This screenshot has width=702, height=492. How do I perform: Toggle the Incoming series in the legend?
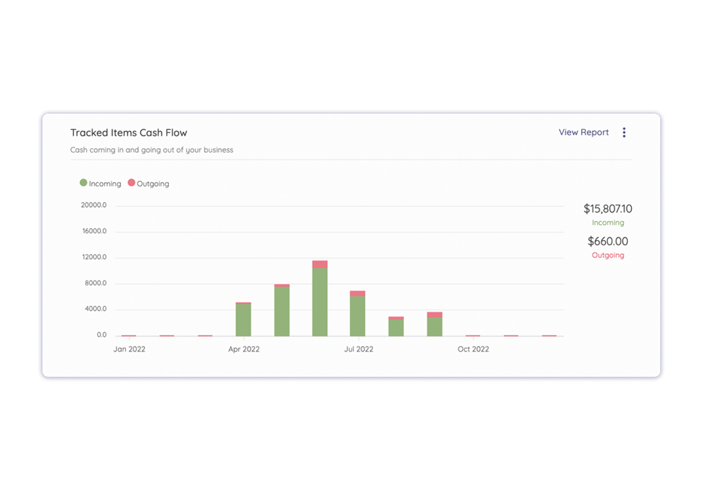click(x=100, y=183)
